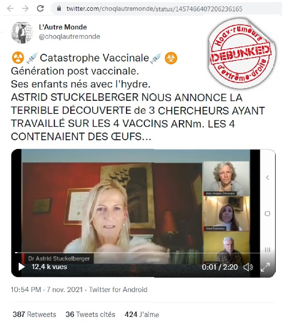283x330 pixels.
Task: View the 387 Retweets list
Action: pos(34,314)
